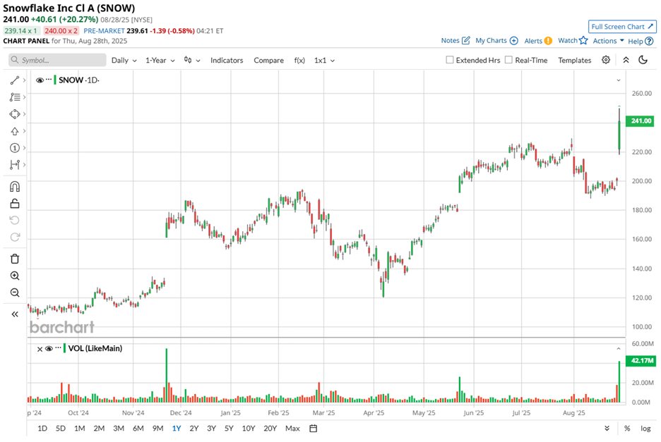Image resolution: width=661 pixels, height=442 pixels.
Task: Select the 1D time range
Action: coord(42,429)
